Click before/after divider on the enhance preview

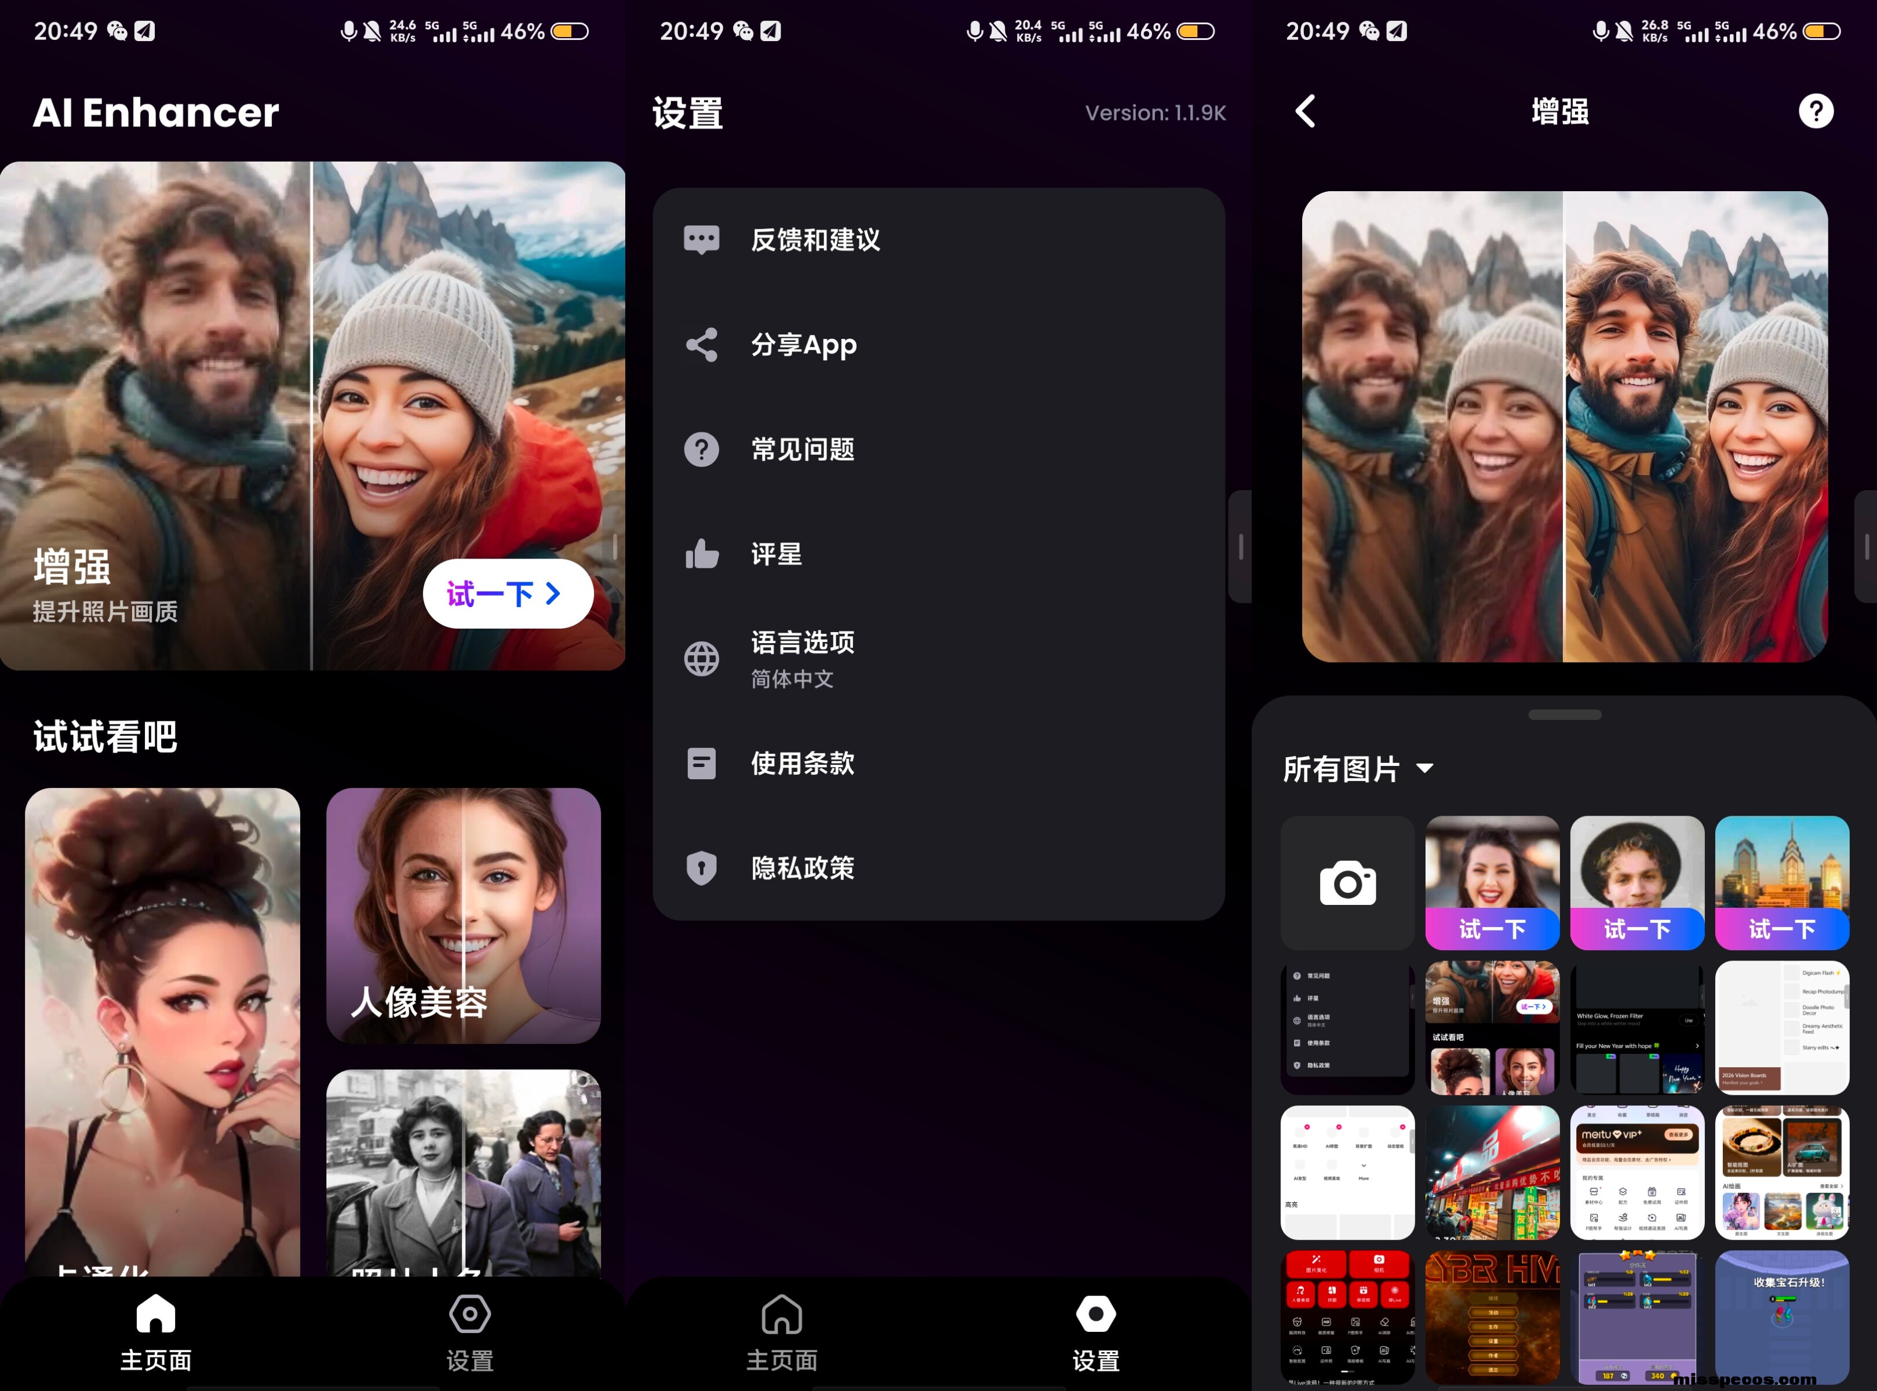point(1563,427)
